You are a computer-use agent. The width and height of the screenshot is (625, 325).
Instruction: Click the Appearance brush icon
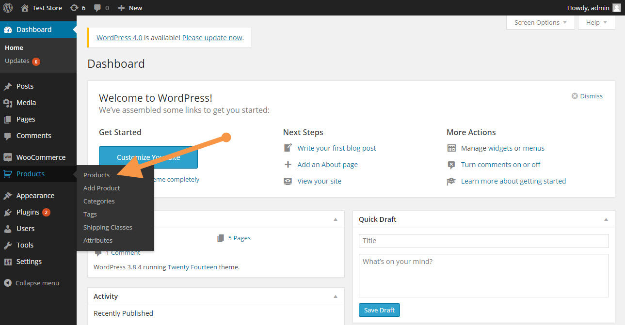point(8,196)
